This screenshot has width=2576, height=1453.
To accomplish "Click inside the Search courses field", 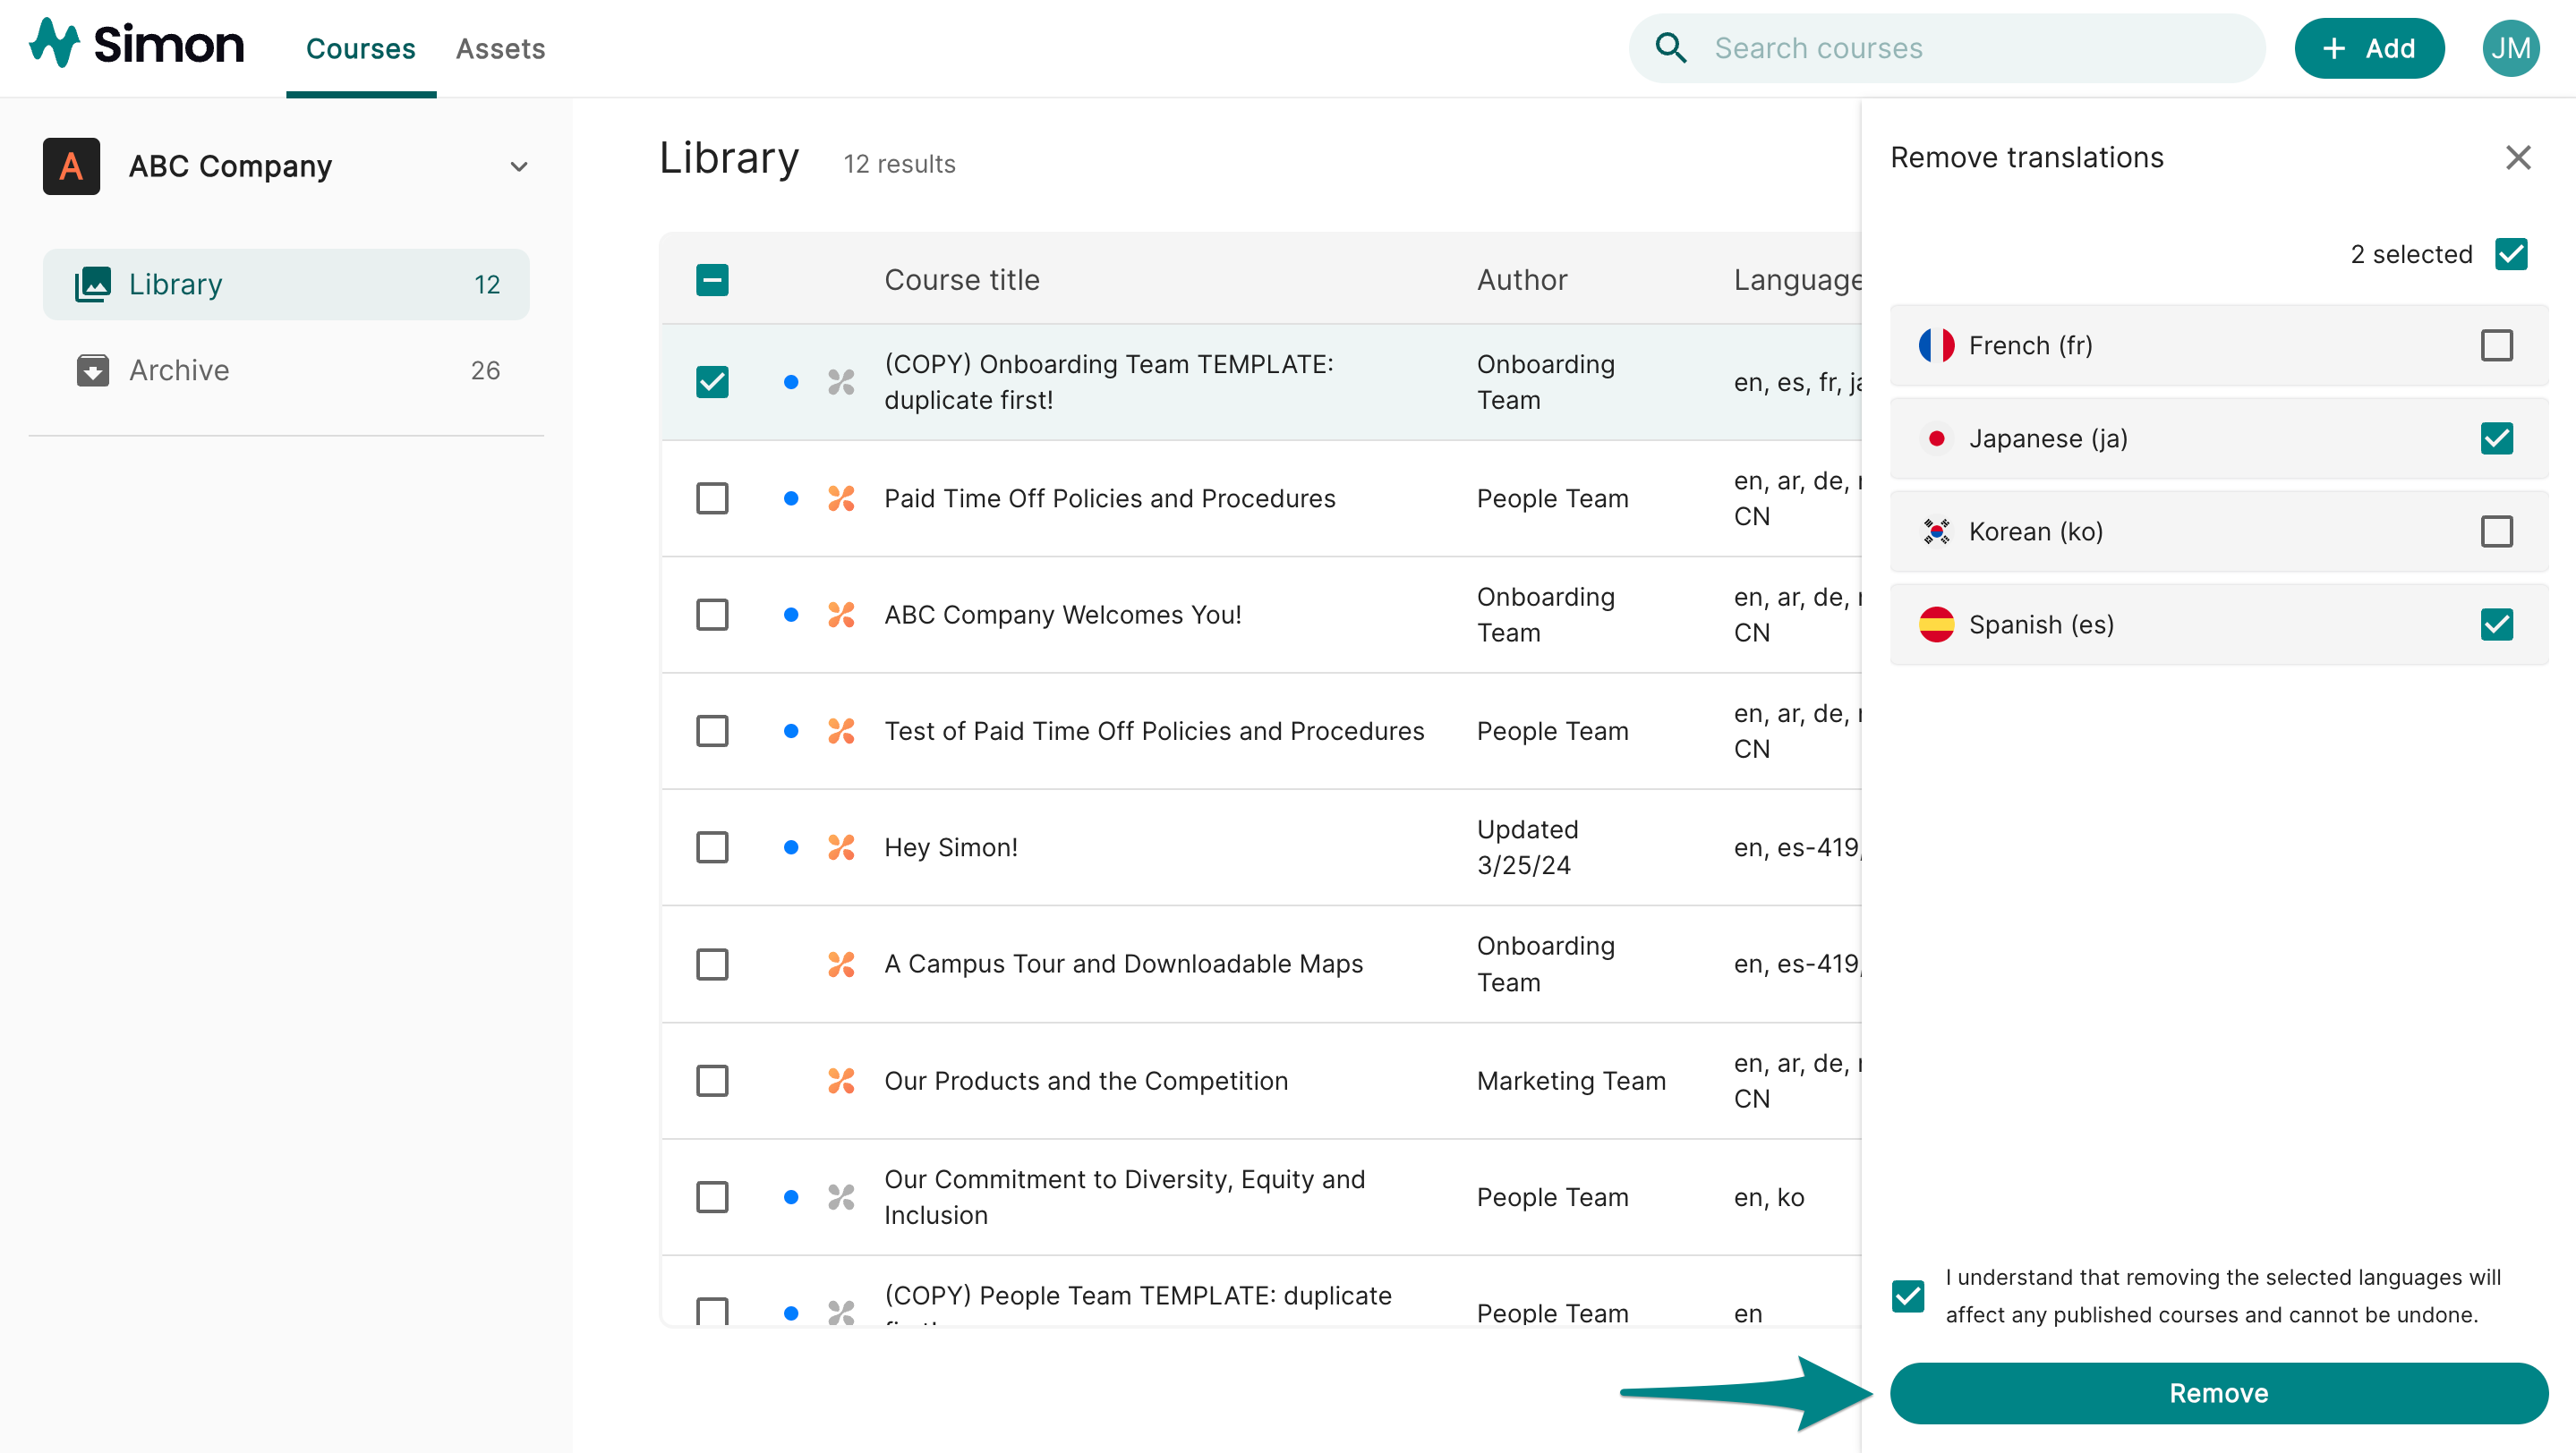I will point(1946,48).
